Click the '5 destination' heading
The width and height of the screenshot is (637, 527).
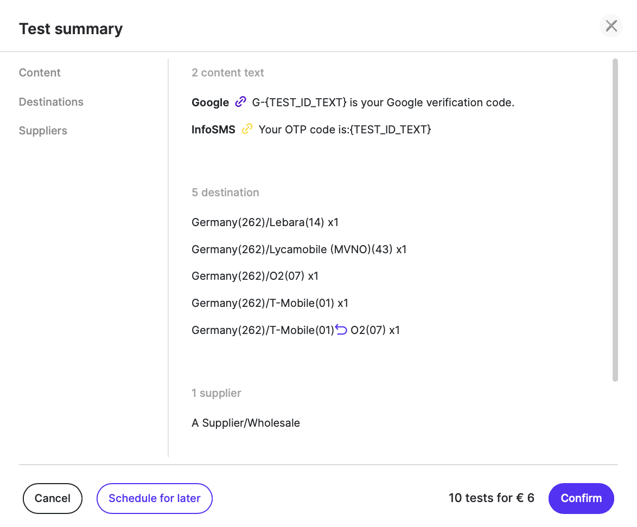click(x=225, y=192)
